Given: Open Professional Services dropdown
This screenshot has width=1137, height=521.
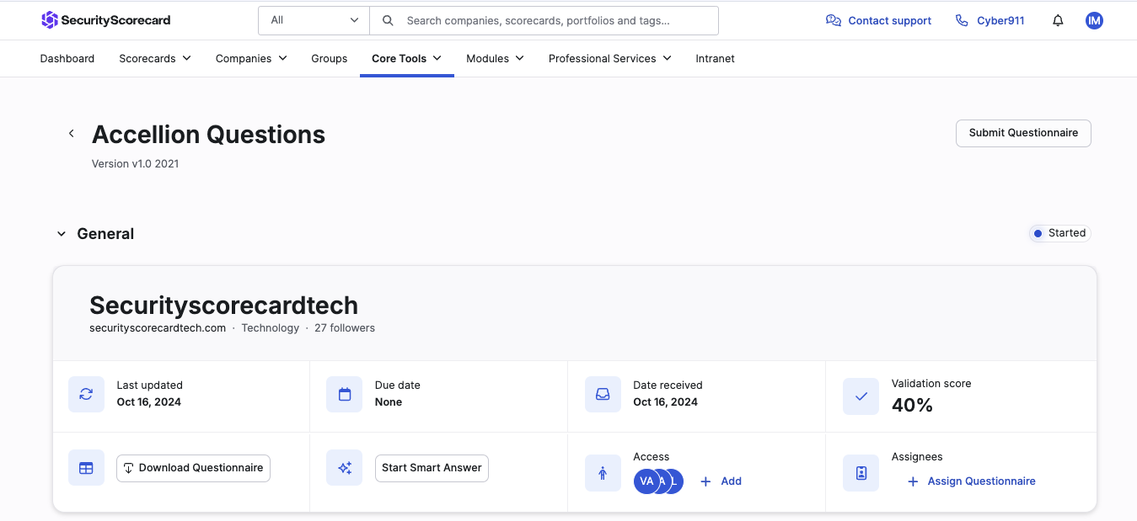Looking at the screenshot, I should pyautogui.click(x=610, y=58).
